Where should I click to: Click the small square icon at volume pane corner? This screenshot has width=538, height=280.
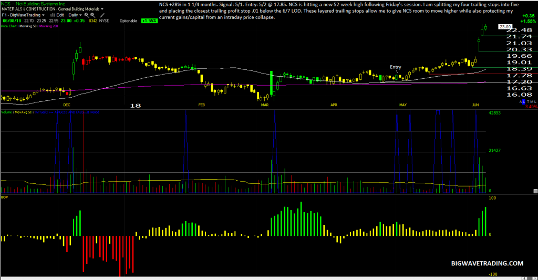pos(535,191)
